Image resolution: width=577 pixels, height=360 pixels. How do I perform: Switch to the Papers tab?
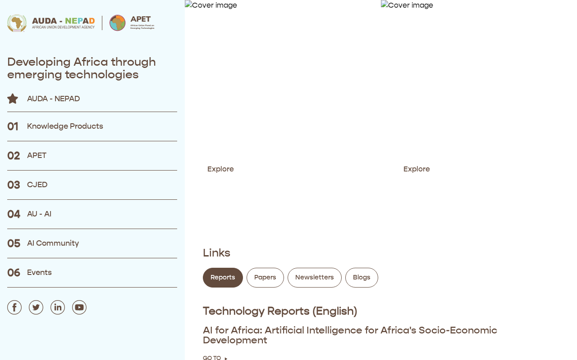coord(265,278)
